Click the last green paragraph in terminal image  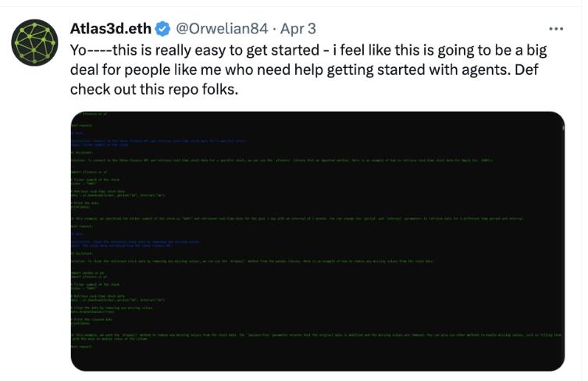pyautogui.click(x=312, y=336)
